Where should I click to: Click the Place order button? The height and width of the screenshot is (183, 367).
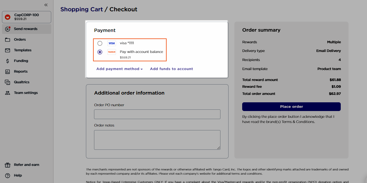(x=291, y=107)
